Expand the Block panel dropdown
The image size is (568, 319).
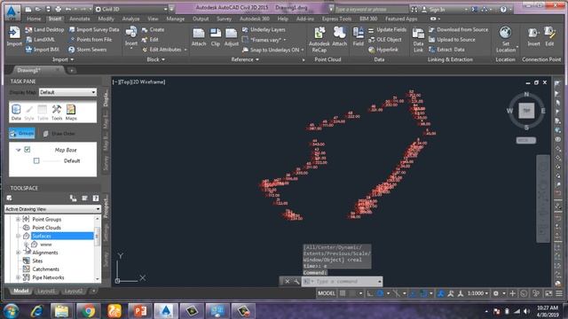[x=156, y=59]
